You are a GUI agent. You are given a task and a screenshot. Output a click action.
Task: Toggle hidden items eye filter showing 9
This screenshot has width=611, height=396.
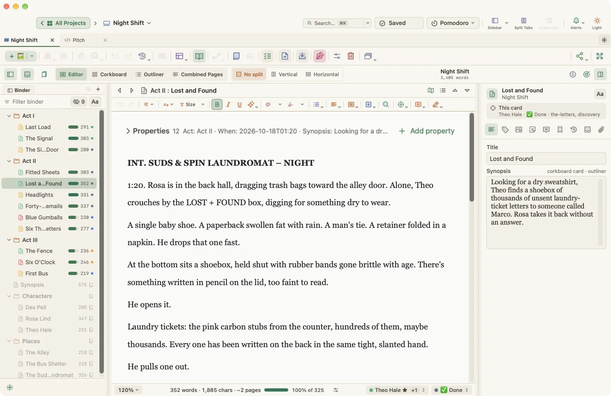point(79,102)
